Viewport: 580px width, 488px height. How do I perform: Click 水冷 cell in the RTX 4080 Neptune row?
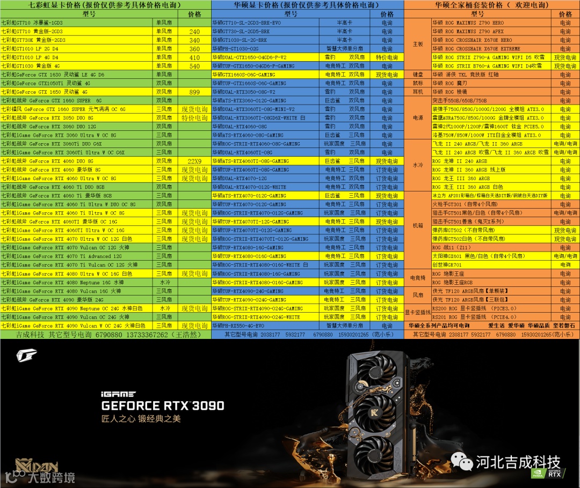(165, 282)
